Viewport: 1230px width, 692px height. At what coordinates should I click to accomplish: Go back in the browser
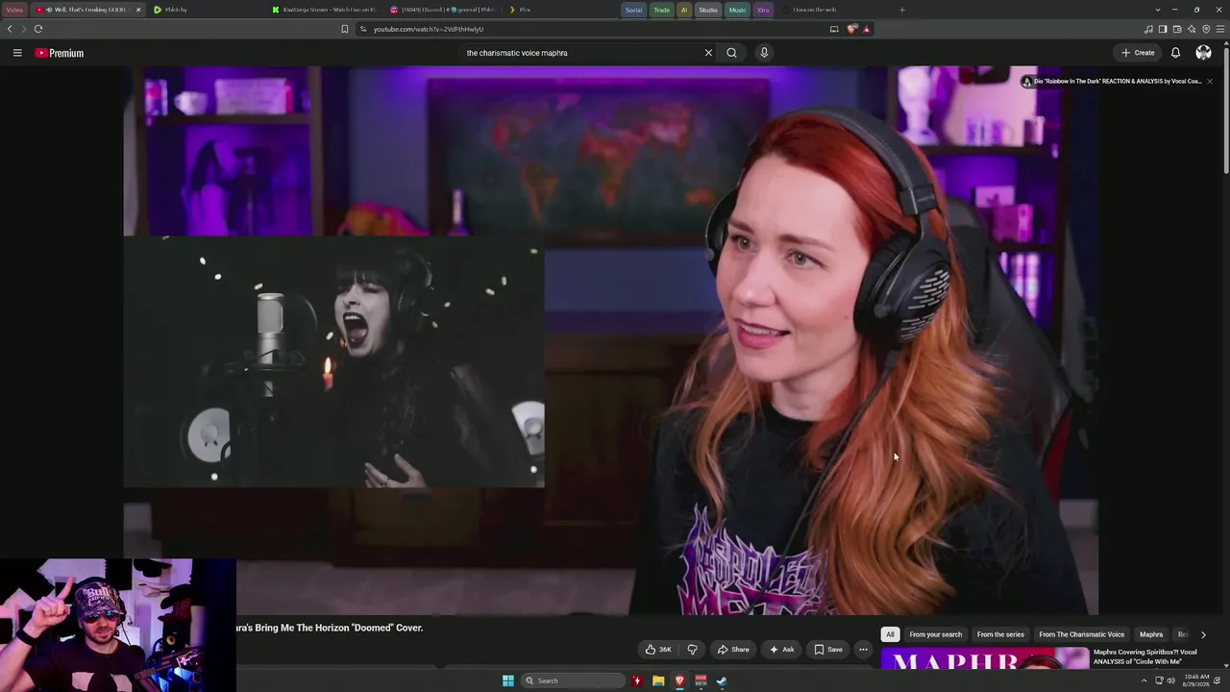point(10,29)
